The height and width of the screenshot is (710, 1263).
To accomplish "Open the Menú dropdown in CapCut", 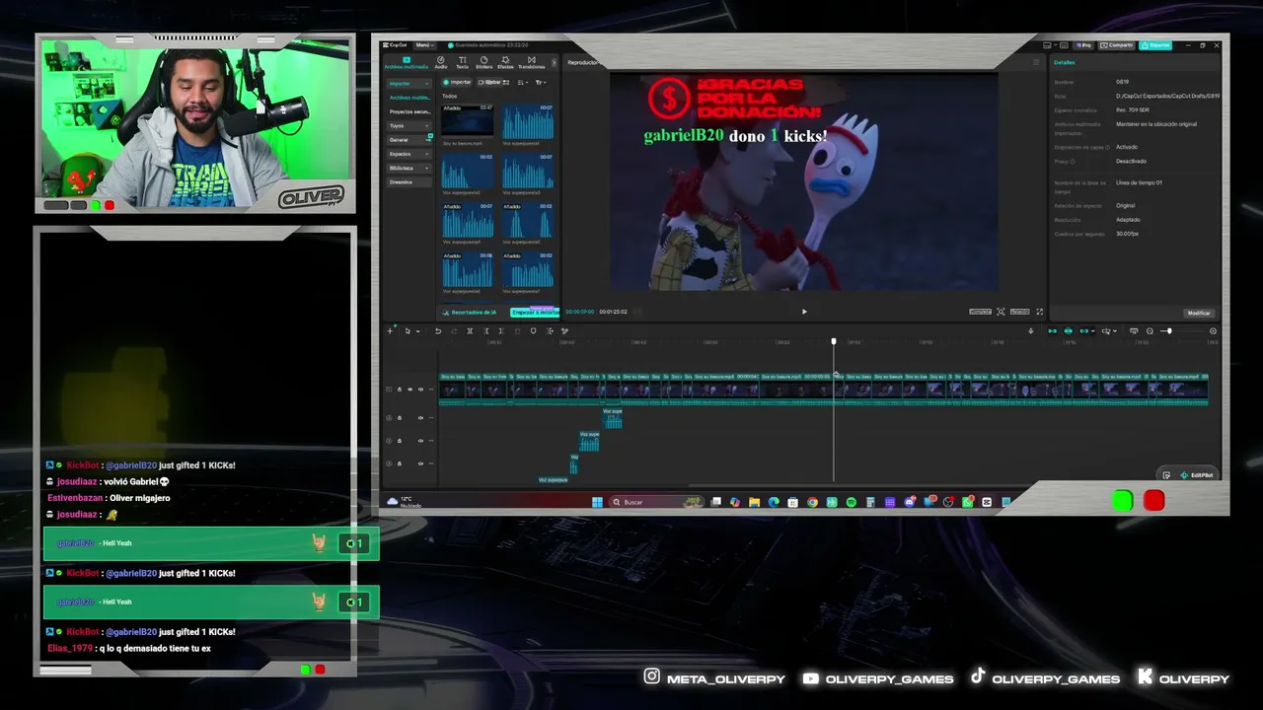I will (x=424, y=45).
